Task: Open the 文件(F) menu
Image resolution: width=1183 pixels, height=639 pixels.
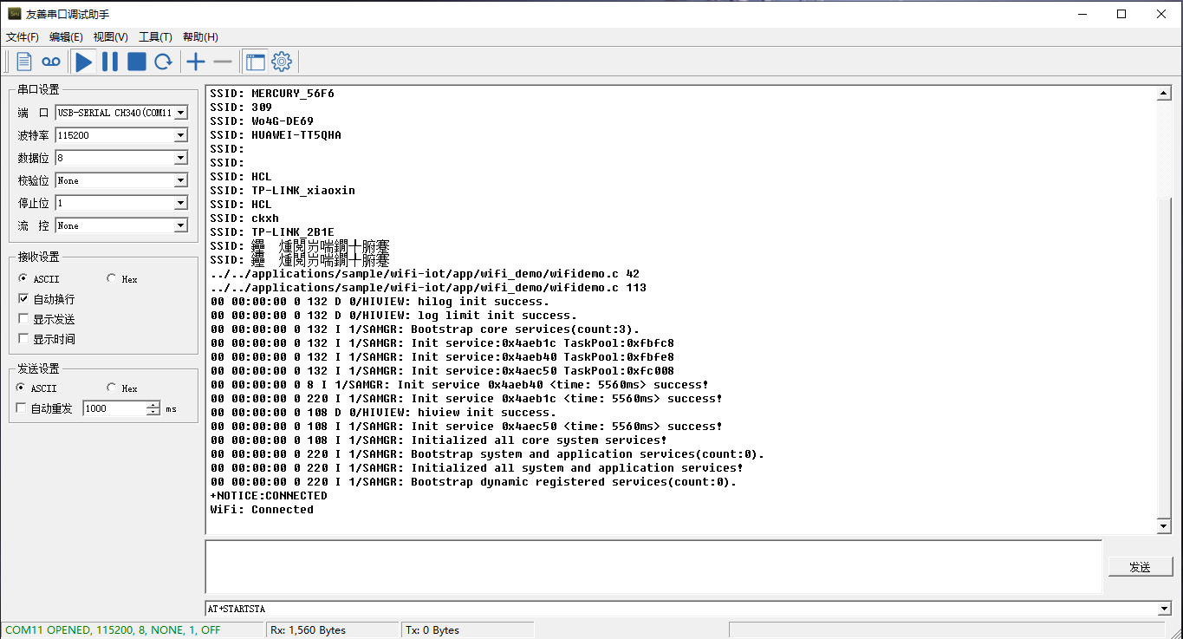Action: point(23,37)
